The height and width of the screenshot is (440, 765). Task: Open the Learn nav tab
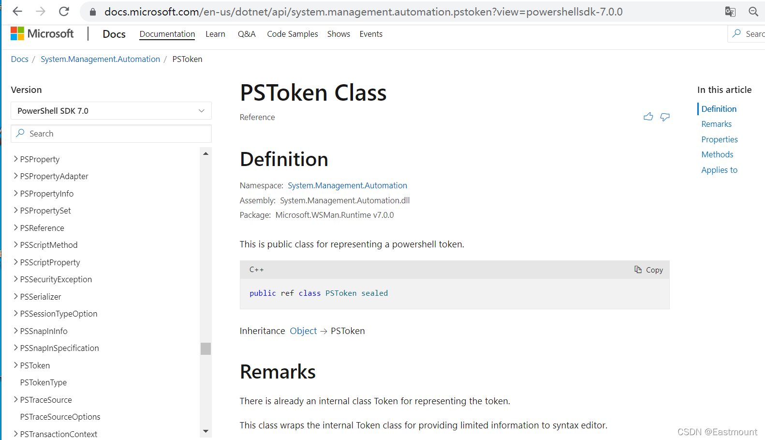coord(215,34)
